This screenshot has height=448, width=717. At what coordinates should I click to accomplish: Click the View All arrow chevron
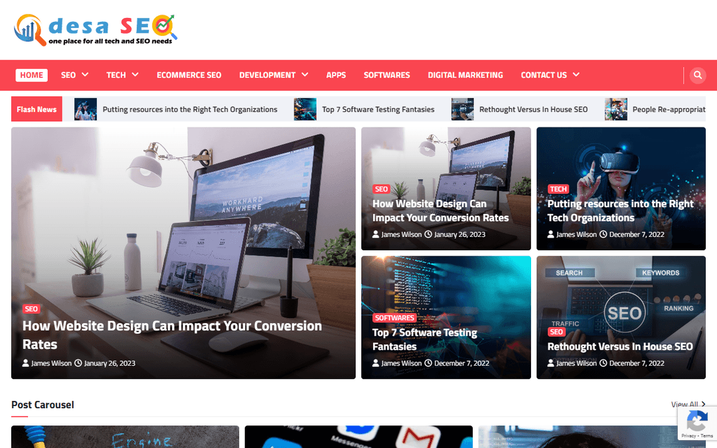click(703, 404)
